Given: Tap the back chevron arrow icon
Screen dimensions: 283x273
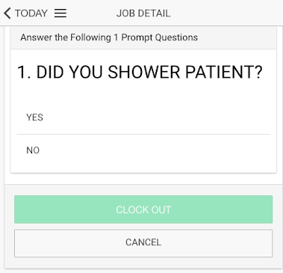Looking at the screenshot, I should click(x=7, y=13).
